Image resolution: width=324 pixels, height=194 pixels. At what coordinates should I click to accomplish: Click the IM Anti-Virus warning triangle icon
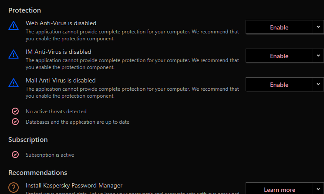pyautogui.click(x=14, y=55)
